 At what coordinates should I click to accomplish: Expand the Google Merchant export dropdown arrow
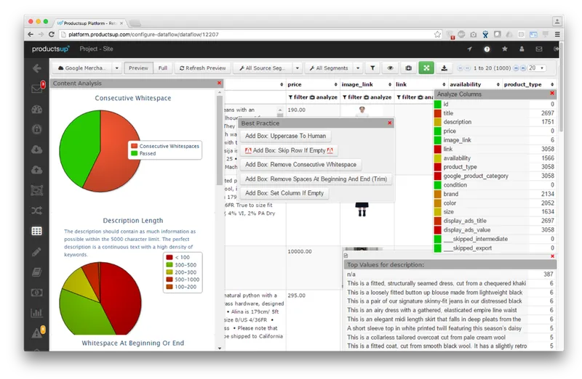pyautogui.click(x=116, y=68)
